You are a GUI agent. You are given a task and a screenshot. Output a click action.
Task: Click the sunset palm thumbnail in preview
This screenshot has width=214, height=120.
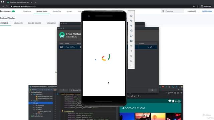pos(143,116)
